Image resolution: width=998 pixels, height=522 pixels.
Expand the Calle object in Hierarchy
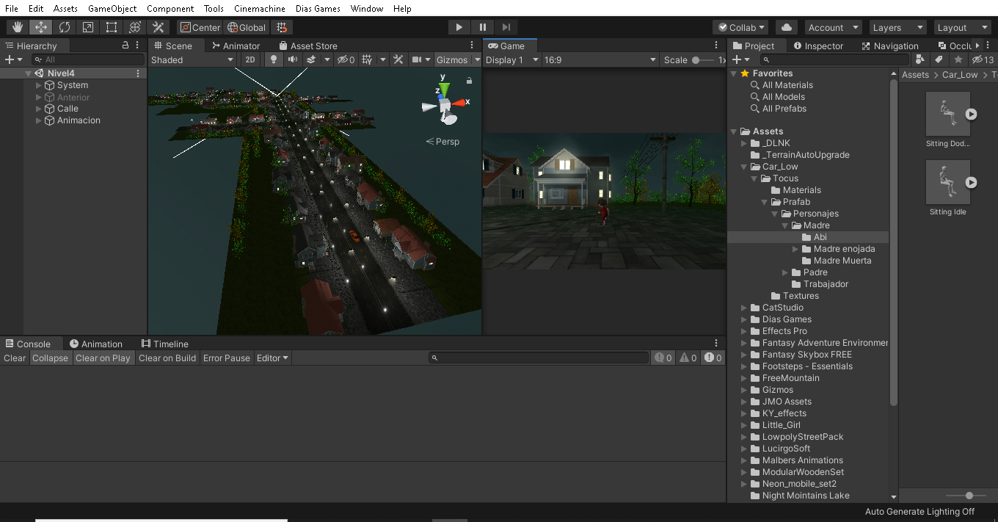[39, 109]
